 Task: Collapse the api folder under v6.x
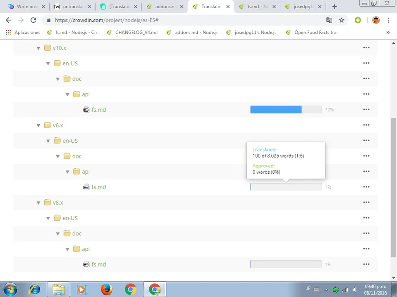(67, 172)
